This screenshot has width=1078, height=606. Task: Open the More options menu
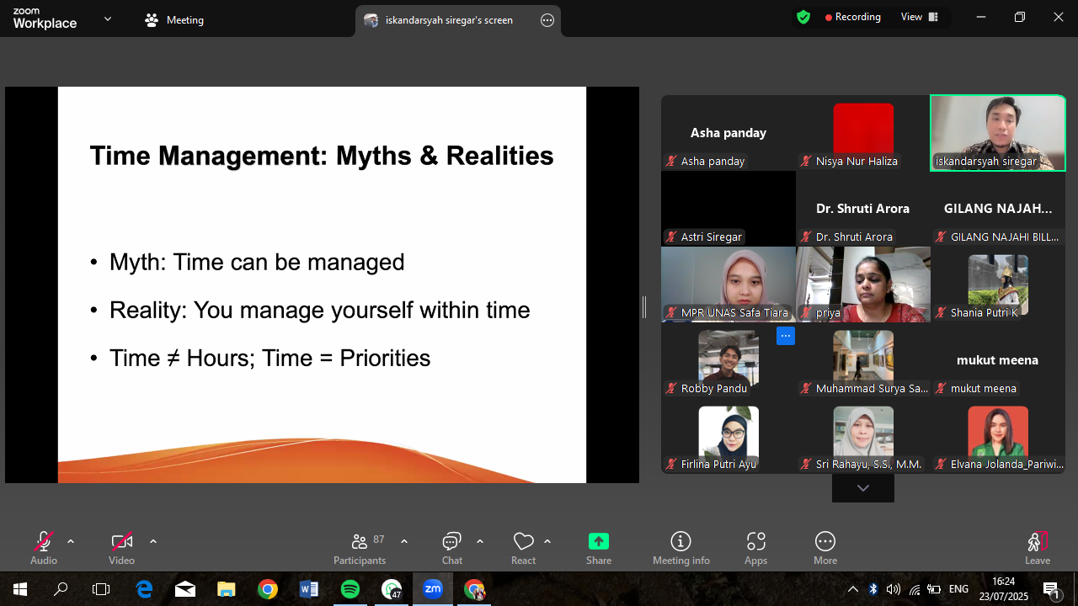(x=825, y=548)
